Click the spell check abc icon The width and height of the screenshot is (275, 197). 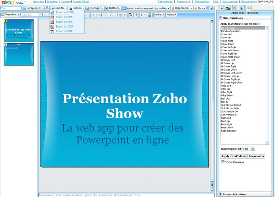point(131,15)
